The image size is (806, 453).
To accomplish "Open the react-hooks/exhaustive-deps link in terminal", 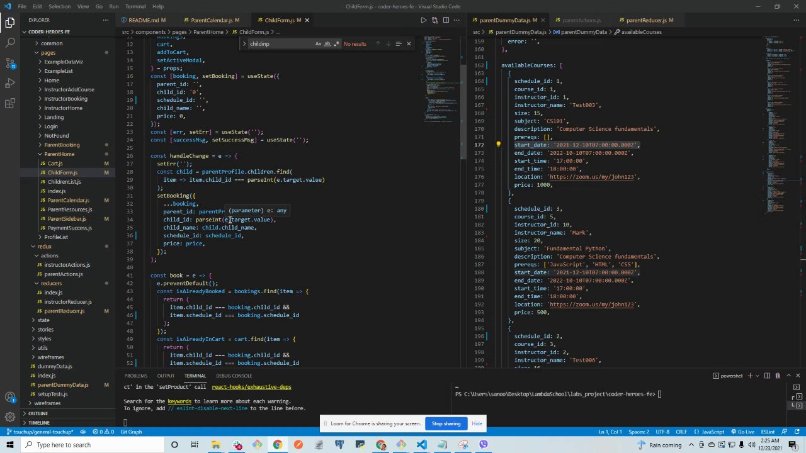I will 251,387.
